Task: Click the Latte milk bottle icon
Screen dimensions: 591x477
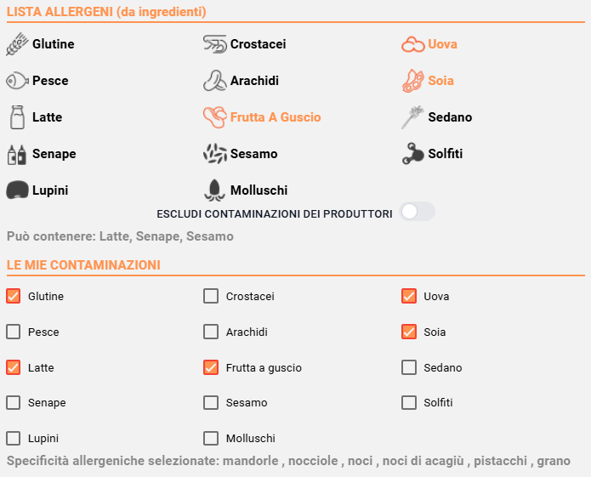Action: (17, 117)
